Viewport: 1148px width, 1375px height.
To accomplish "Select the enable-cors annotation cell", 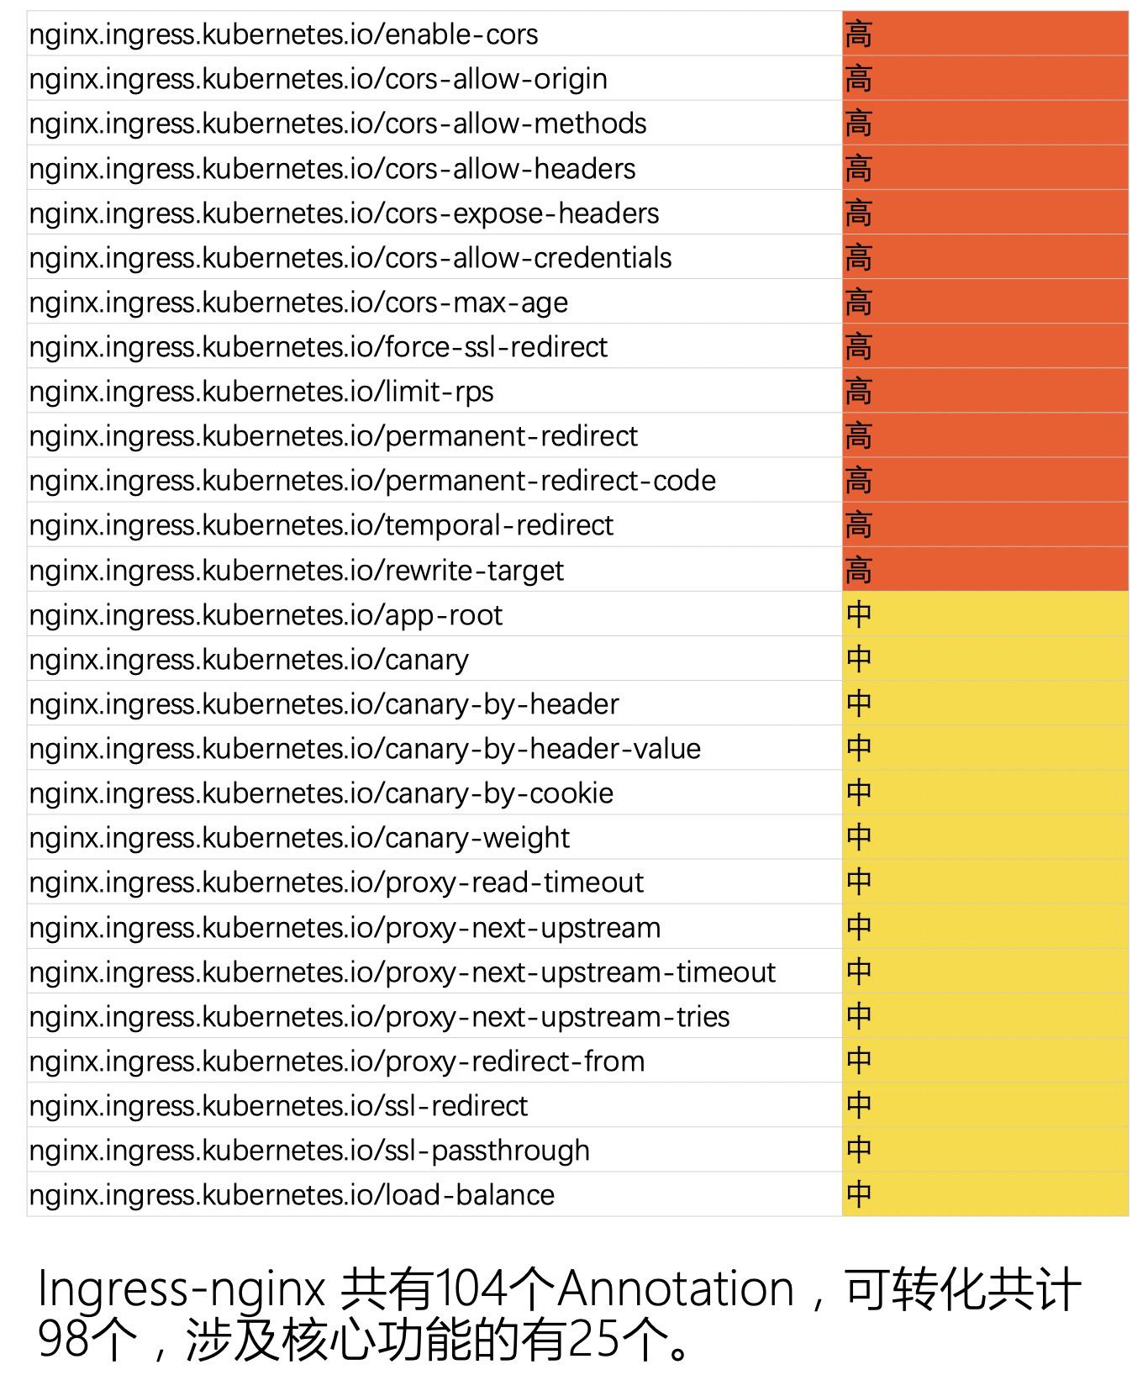I will [434, 34].
